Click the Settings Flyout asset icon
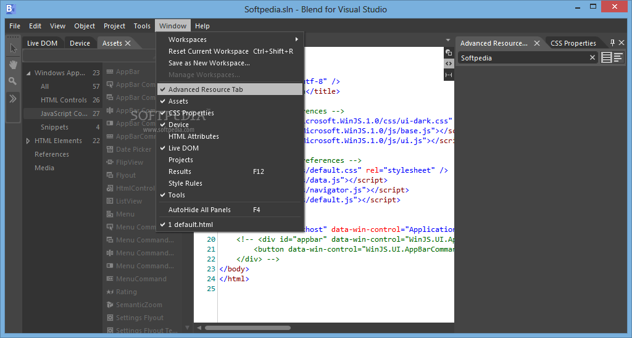632x338 pixels. (x=110, y=318)
